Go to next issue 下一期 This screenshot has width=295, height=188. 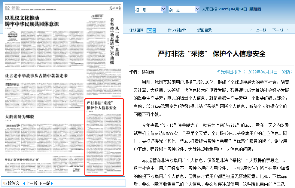[x=278, y=30]
